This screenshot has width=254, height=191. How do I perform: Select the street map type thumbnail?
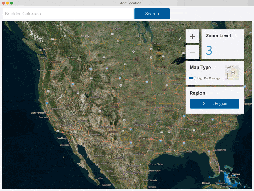click(232, 73)
